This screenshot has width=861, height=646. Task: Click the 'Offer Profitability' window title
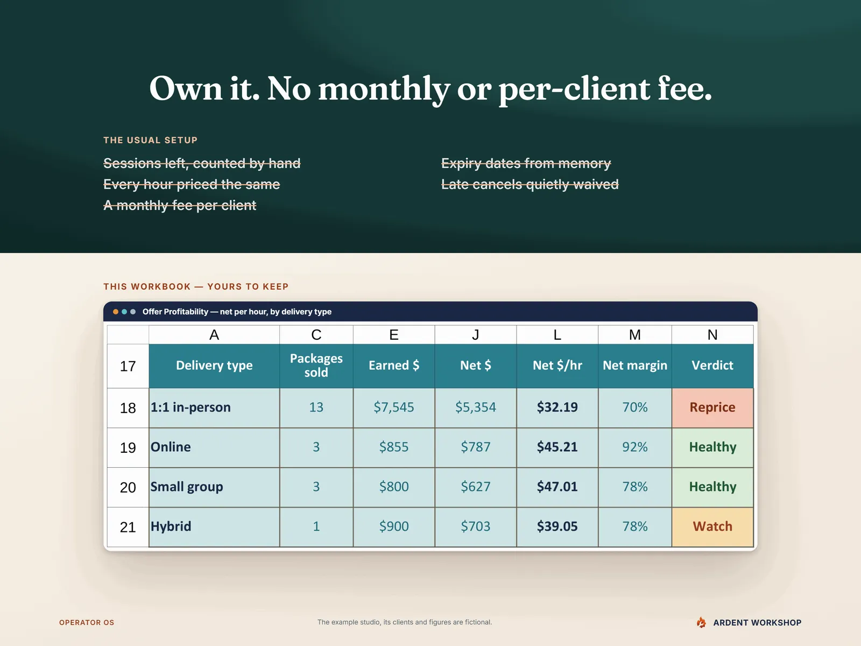tap(237, 312)
